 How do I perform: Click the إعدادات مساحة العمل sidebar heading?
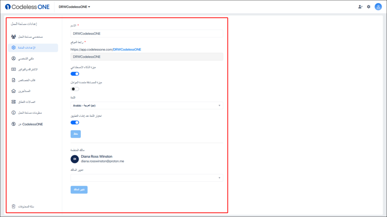click(24, 24)
